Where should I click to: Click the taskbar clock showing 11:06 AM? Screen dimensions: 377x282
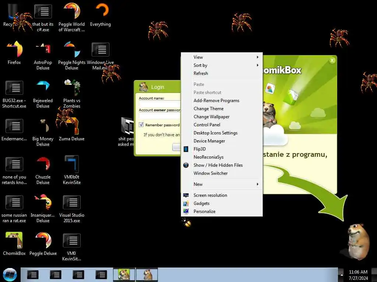tap(358, 275)
